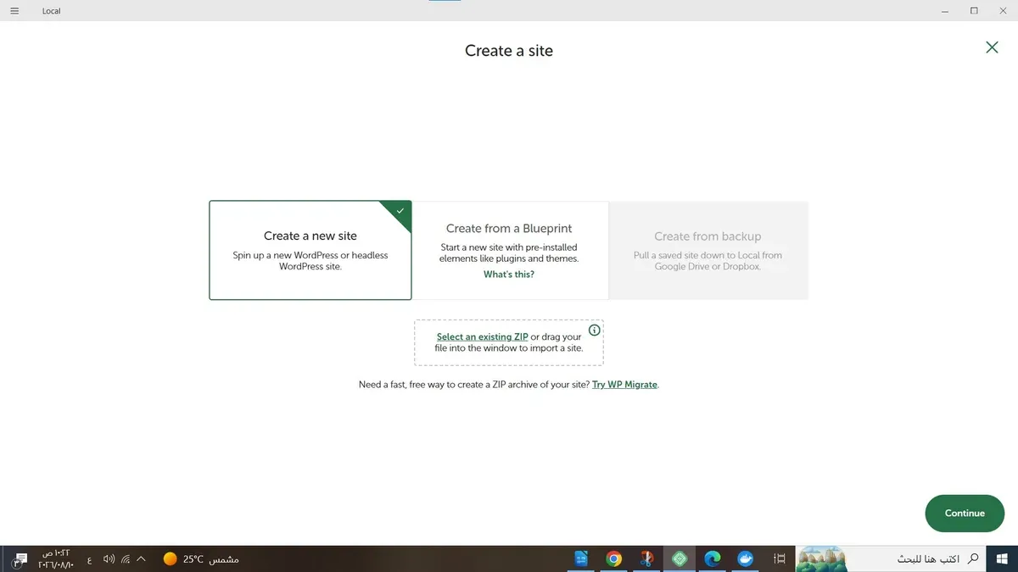Image resolution: width=1018 pixels, height=572 pixels.
Task: Select the Create from backup card
Action: (x=708, y=250)
